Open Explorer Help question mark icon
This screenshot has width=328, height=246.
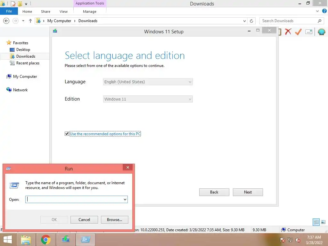pyautogui.click(x=324, y=11)
